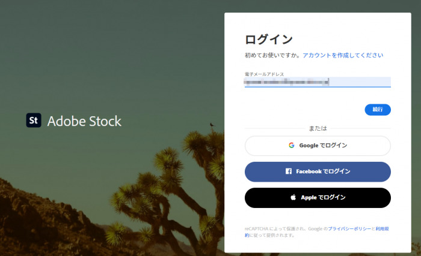Click the bird perched atop the tree
Viewport: 421px width, 256px height.
click(212, 124)
